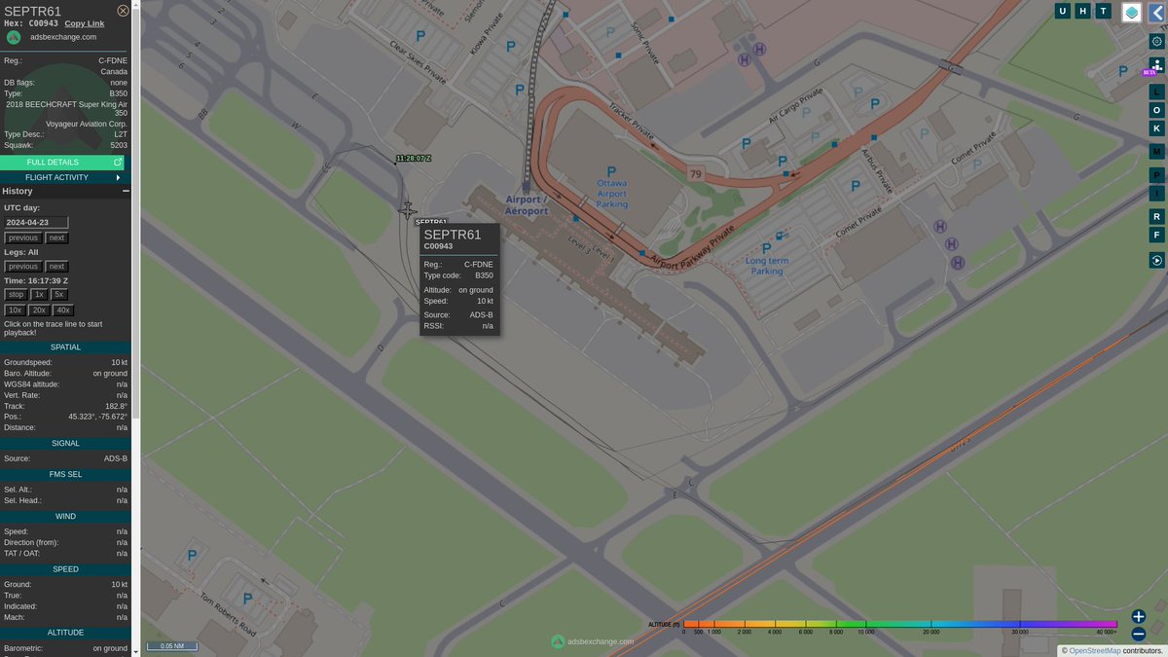The width and height of the screenshot is (1168, 657).
Task: Click the F map button
Action: point(1157,235)
